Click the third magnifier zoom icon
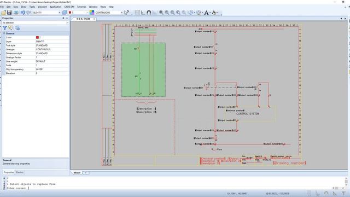The width and height of the screenshot is (350, 197). coord(173,13)
